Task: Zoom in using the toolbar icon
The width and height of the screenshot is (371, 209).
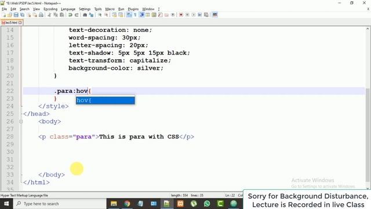Action: click(100, 15)
